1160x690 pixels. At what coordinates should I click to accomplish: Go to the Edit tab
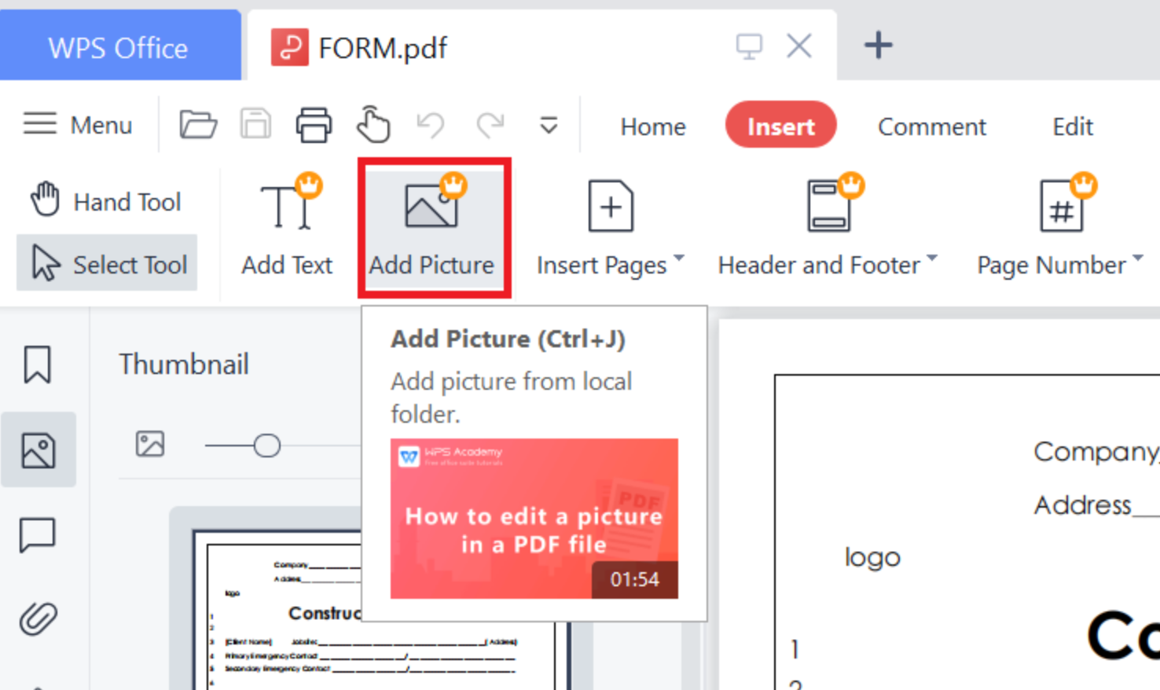tap(1073, 126)
